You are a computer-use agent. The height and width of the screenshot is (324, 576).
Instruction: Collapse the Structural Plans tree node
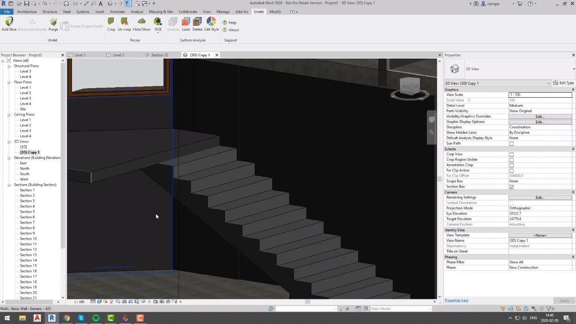click(9, 66)
